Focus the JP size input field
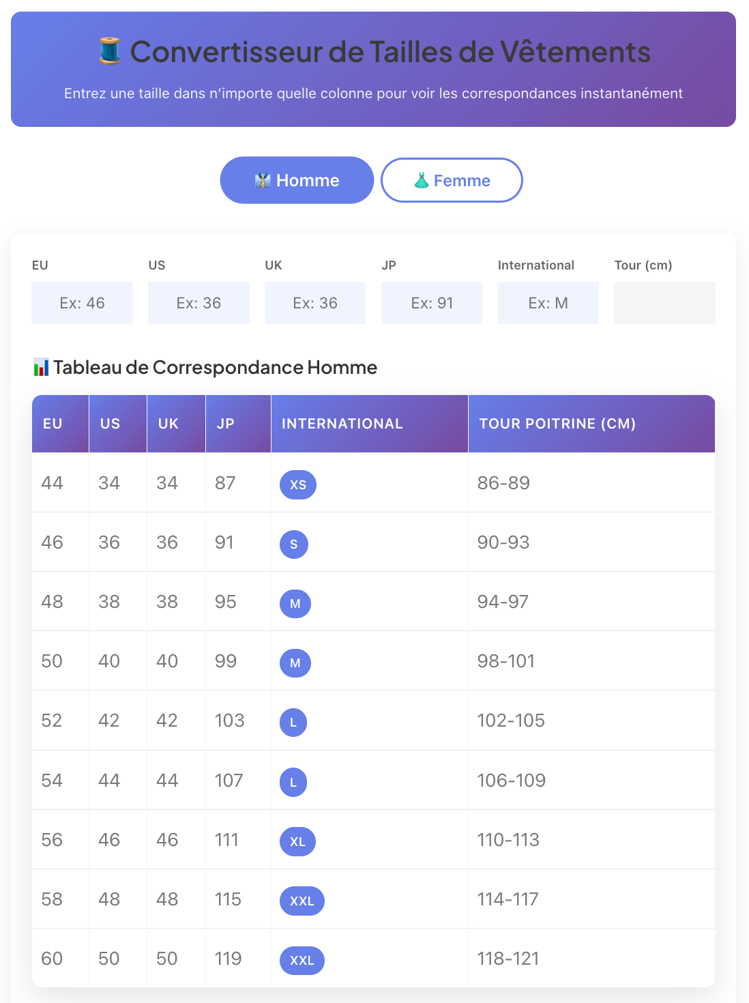This screenshot has height=1003, width=749. [432, 303]
